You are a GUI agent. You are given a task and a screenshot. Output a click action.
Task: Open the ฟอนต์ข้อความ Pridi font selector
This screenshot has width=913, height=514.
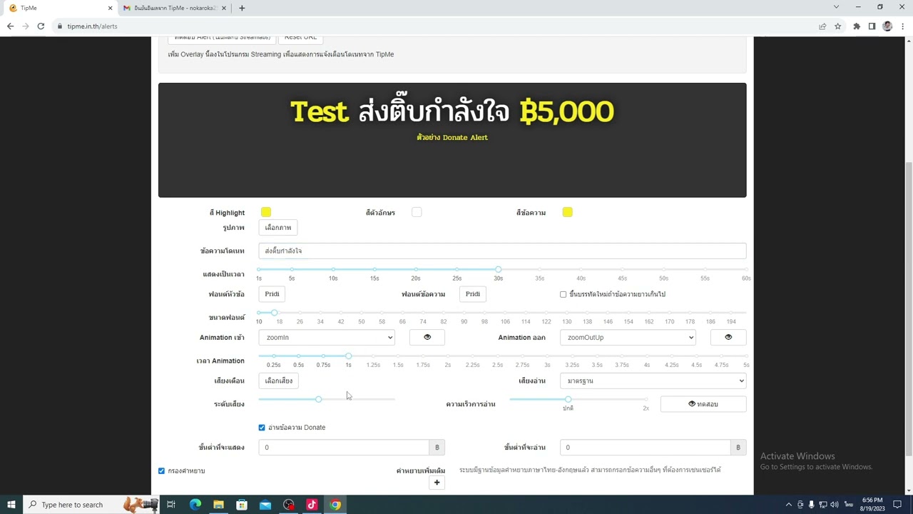(x=472, y=294)
